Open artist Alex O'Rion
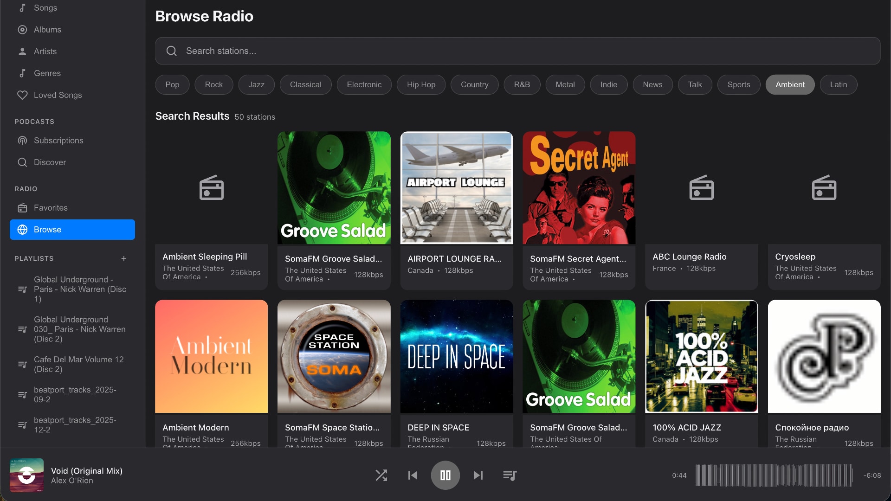 pyautogui.click(x=72, y=481)
